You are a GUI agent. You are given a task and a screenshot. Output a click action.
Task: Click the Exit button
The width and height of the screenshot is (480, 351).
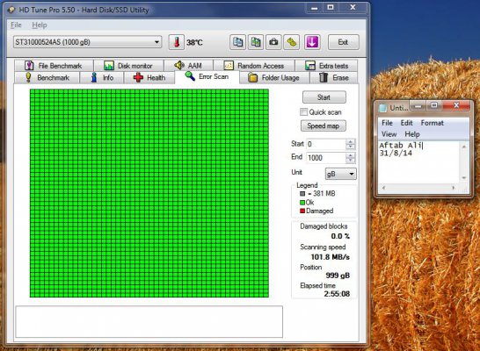tap(343, 42)
